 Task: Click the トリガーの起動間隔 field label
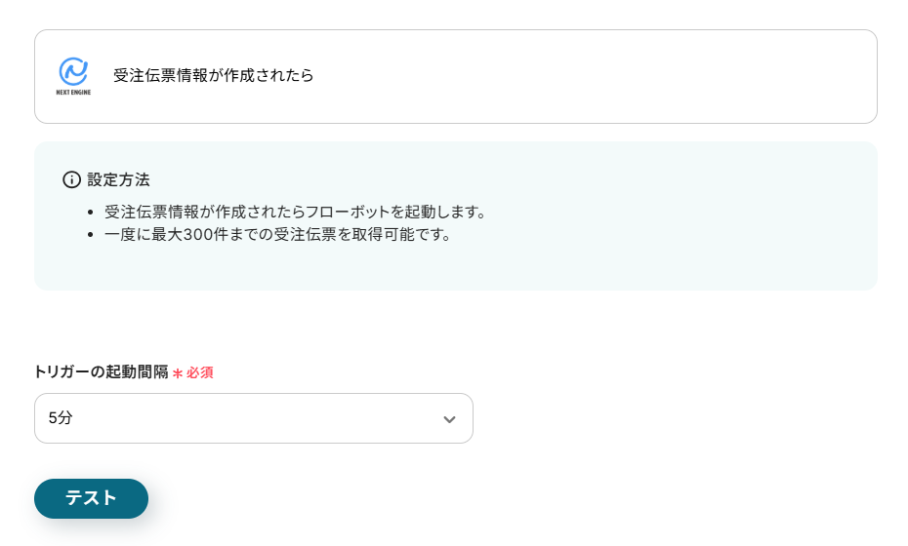(x=101, y=372)
